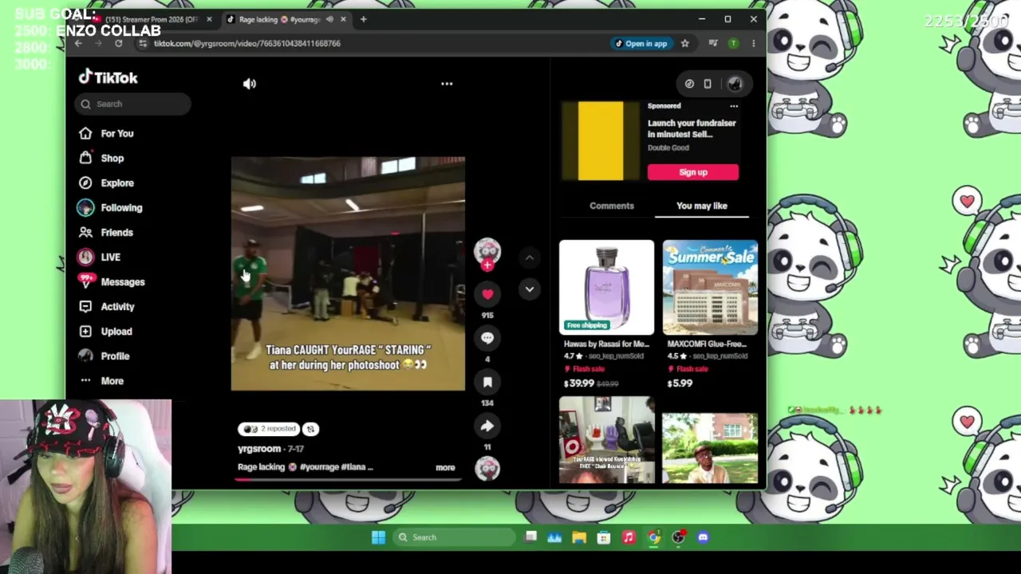Open the #yourrage hashtag in the caption

pyautogui.click(x=319, y=467)
